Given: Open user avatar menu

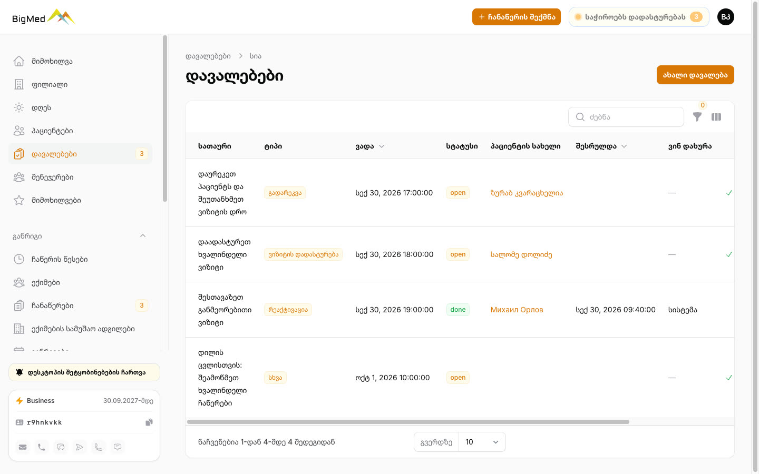Looking at the screenshot, I should tap(726, 17).
